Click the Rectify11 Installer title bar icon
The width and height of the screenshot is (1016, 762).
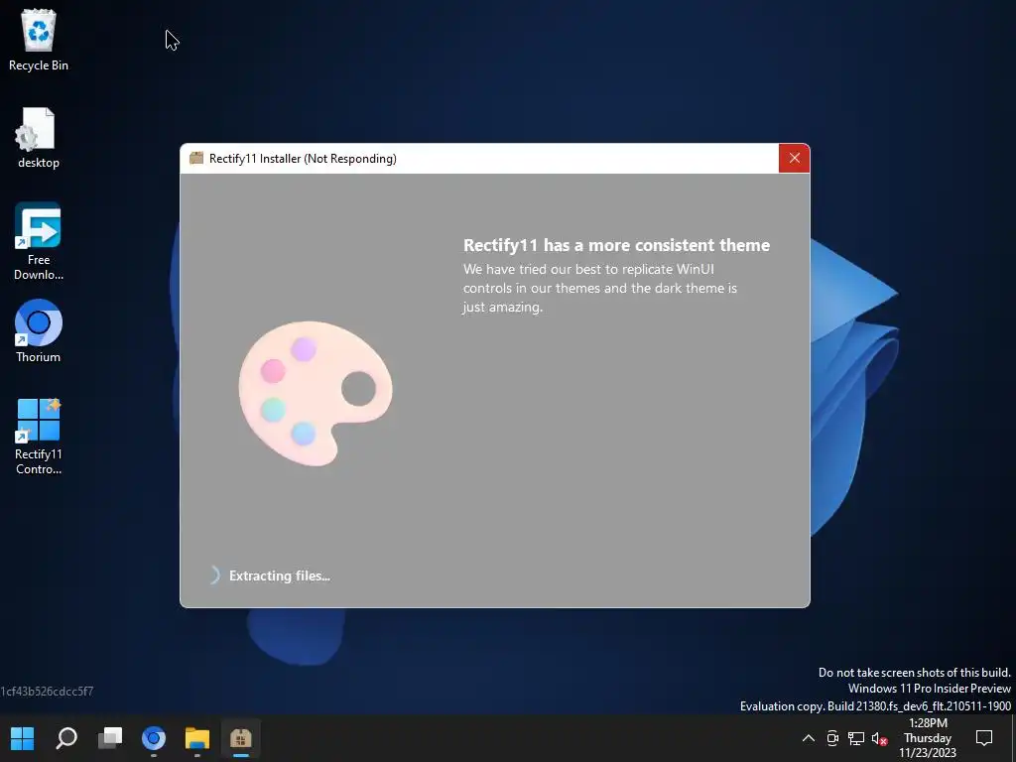196,158
